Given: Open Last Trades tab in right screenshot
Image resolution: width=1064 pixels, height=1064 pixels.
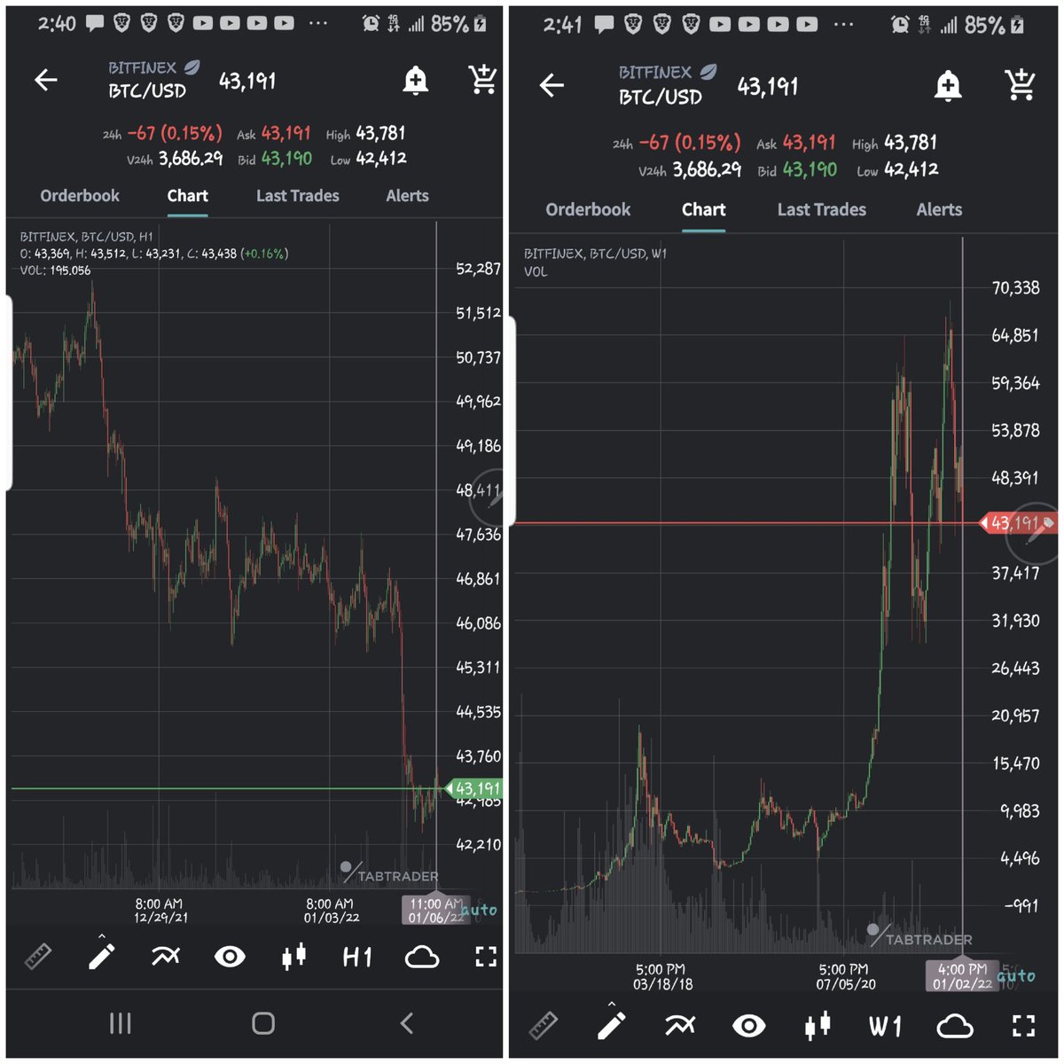Looking at the screenshot, I should pos(821,210).
